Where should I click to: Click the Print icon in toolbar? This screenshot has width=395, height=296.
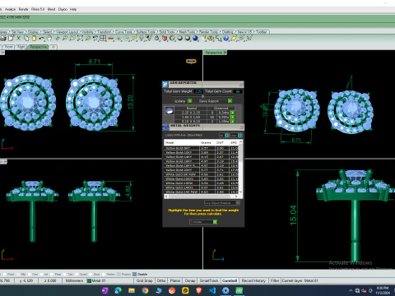[3, 39]
